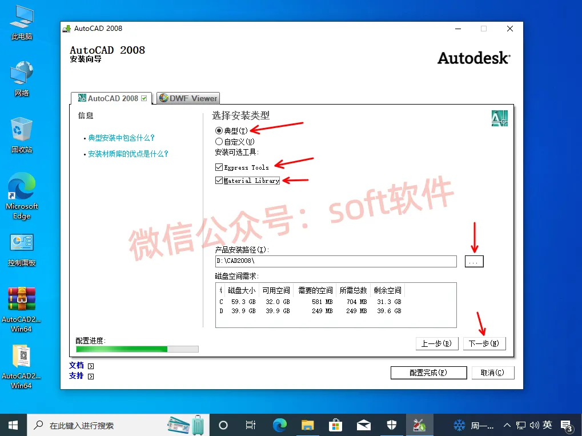Open the Network desktop icon

(22, 79)
